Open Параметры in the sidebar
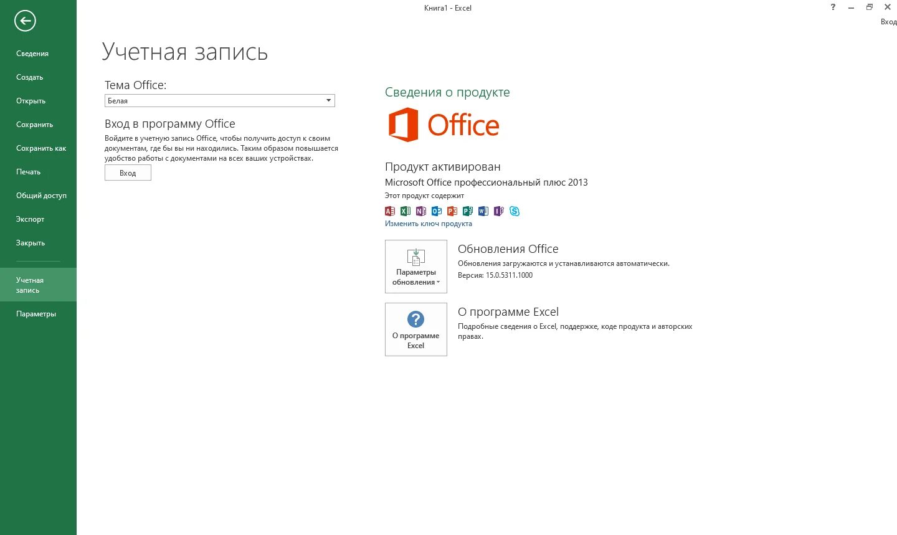The image size is (897, 535). (x=38, y=314)
